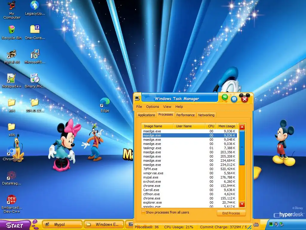The height and width of the screenshot is (230, 306).
Task: Click the blue process list scrollbar thumb
Action: point(242,148)
